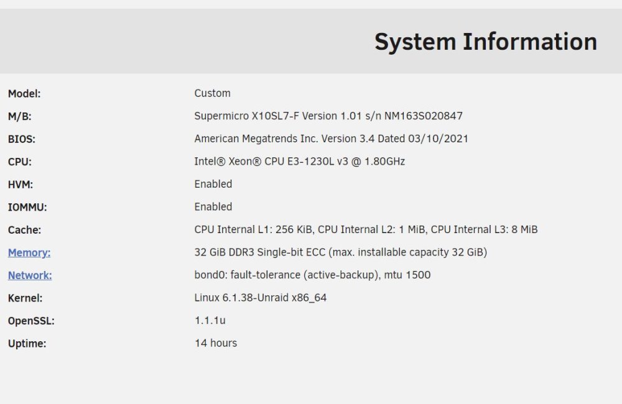622x404 pixels.
Task: Click the HVM Enabled value
Action: [213, 184]
